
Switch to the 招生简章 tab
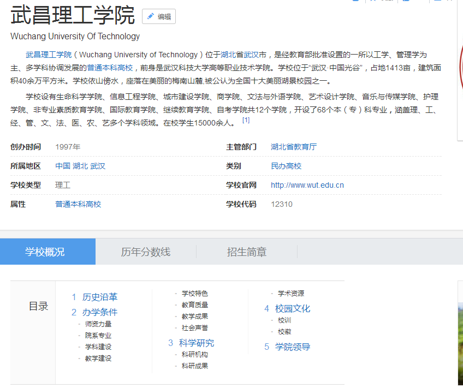tap(247, 252)
